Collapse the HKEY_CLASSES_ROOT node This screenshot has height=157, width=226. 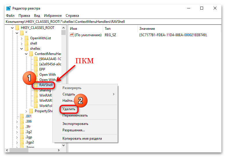pyautogui.click(x=12, y=28)
